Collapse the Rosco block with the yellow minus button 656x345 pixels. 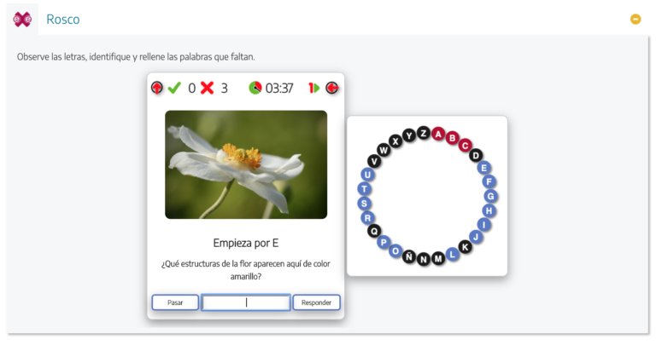point(635,20)
